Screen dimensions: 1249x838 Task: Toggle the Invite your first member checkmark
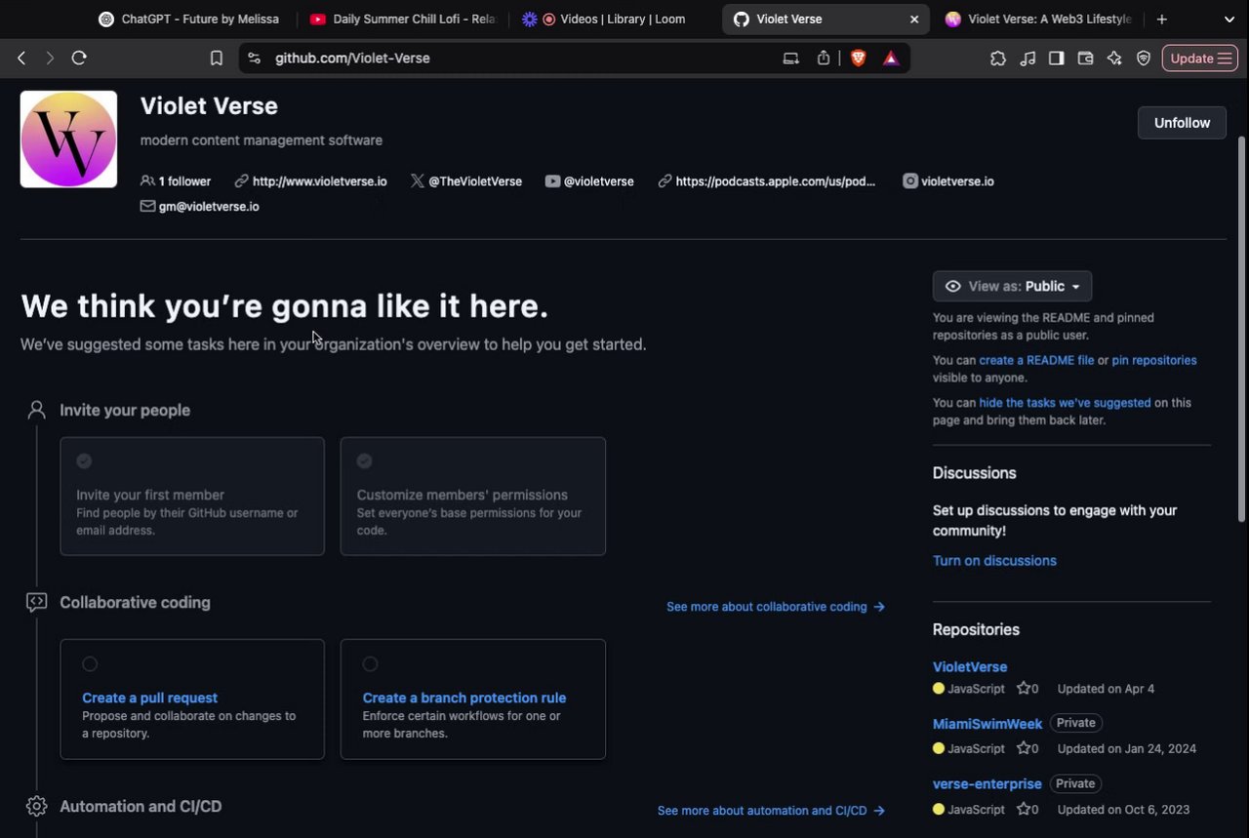pyautogui.click(x=84, y=461)
